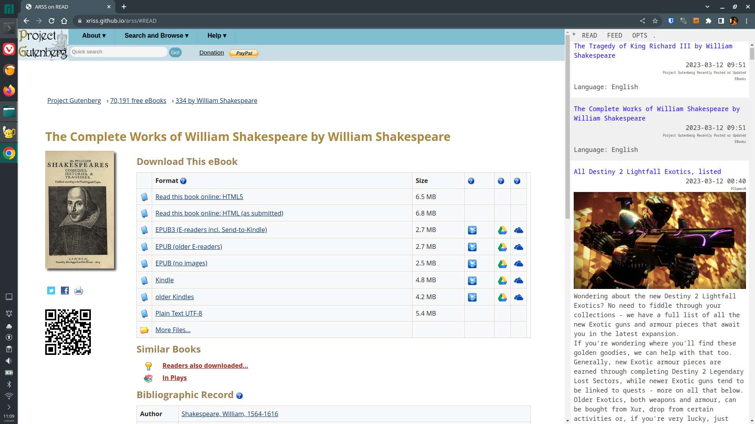The image size is (755, 424).
Task: Open the Donation link
Action: (x=212, y=53)
